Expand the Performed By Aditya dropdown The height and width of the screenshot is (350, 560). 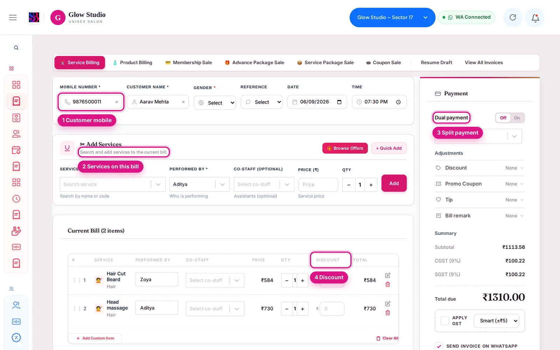[199, 184]
